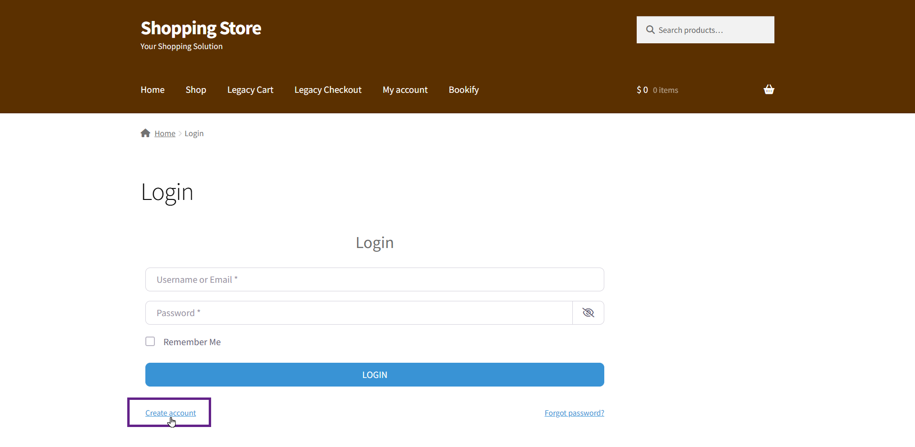The image size is (915, 447).
Task: Open Legacy Cart from navigation
Action: coord(250,90)
